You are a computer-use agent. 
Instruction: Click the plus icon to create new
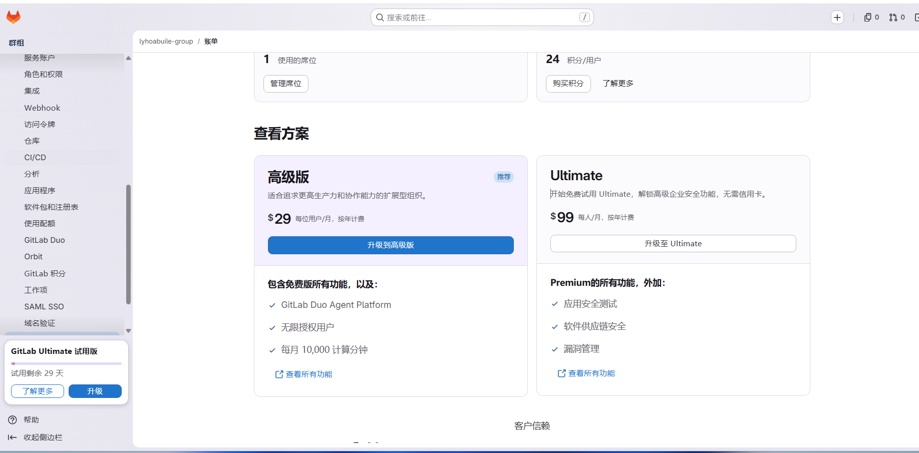[837, 18]
